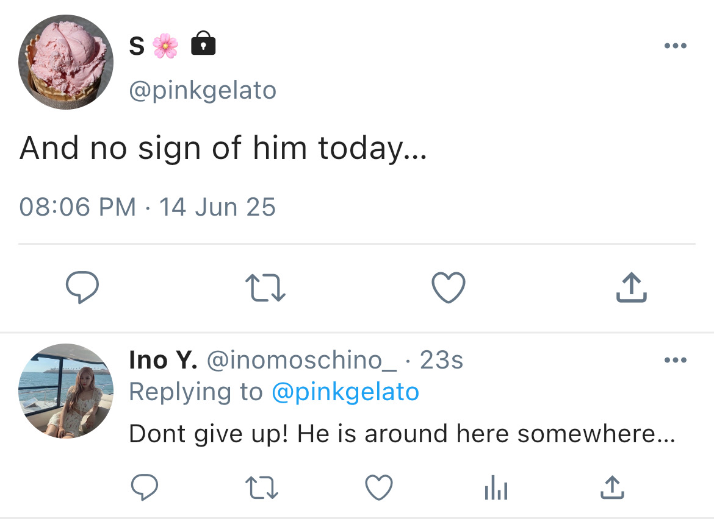Share the main tweet via share icon

pyautogui.click(x=632, y=288)
